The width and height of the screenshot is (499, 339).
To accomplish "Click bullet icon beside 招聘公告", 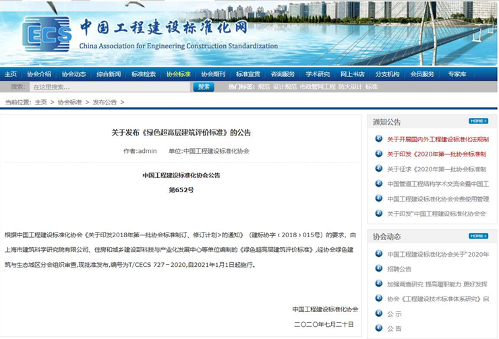I will pos(378,269).
